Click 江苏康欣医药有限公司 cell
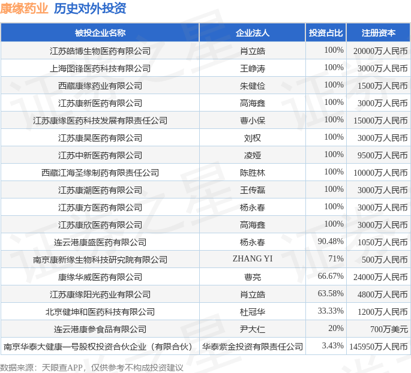411x373 pixels. tap(100, 225)
